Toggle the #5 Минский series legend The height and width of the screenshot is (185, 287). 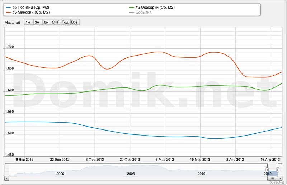pos(30,13)
